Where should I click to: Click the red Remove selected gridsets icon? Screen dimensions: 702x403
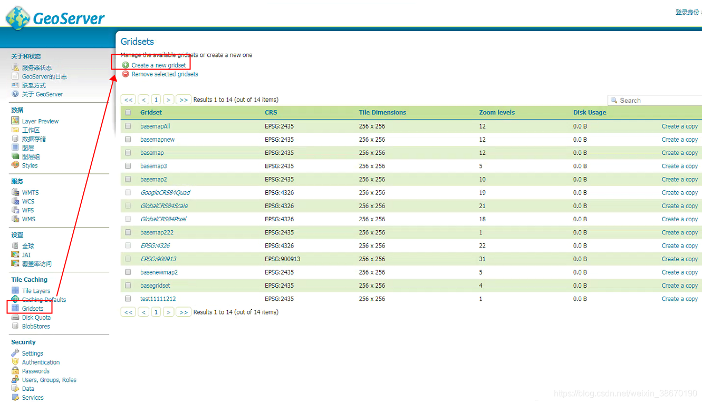pyautogui.click(x=126, y=74)
